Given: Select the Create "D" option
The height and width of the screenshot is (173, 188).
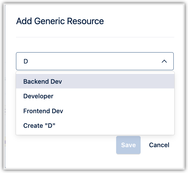Looking at the screenshot, I should click(x=39, y=126).
